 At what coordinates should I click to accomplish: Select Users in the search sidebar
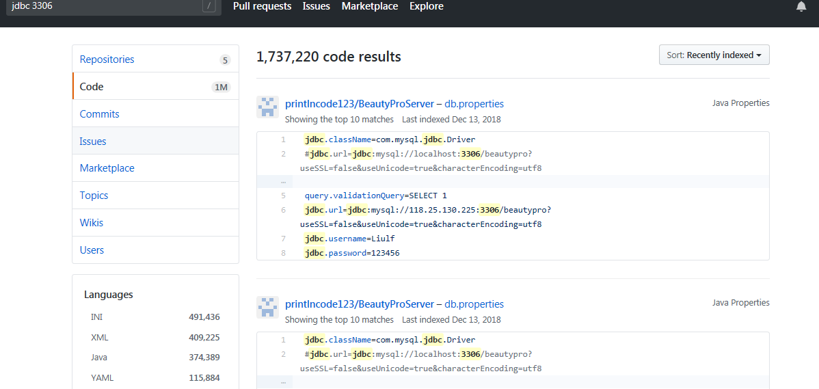155,250
